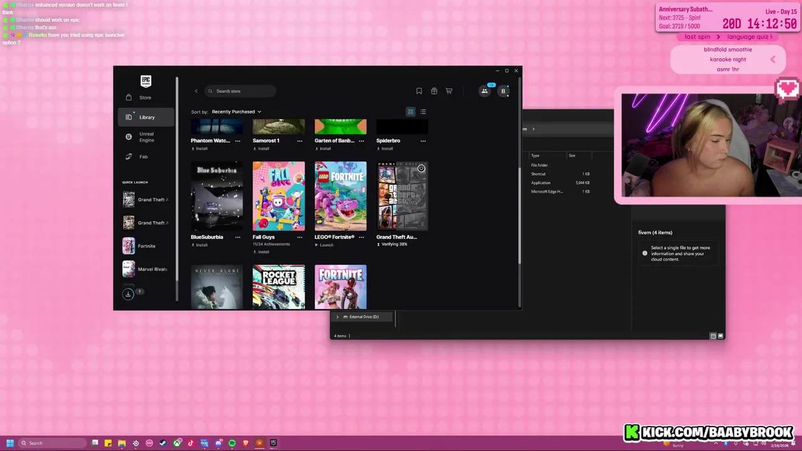Switch File Explorer to details view icon
This screenshot has height=451, width=802.
(713, 336)
